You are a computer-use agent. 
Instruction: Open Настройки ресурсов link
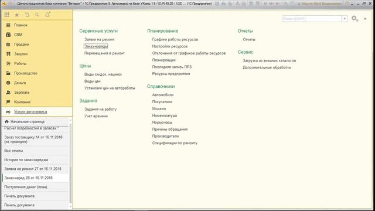point(170,46)
